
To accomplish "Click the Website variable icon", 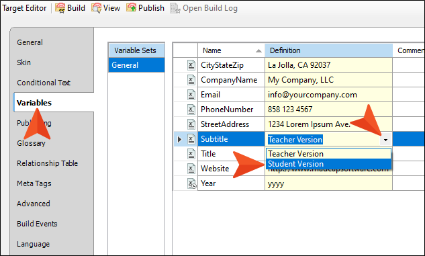I will click(x=191, y=169).
